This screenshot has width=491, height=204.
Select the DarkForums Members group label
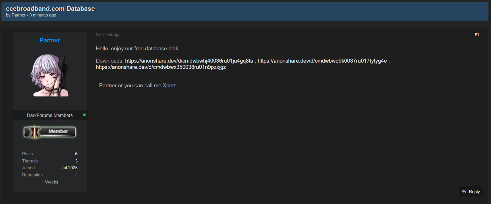tap(50, 115)
